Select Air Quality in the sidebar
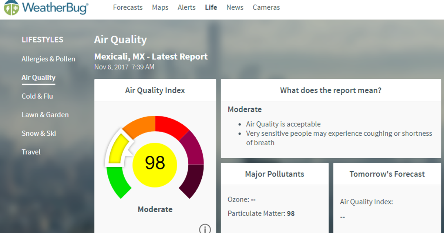Viewport: 444px width, 233px height. click(38, 77)
